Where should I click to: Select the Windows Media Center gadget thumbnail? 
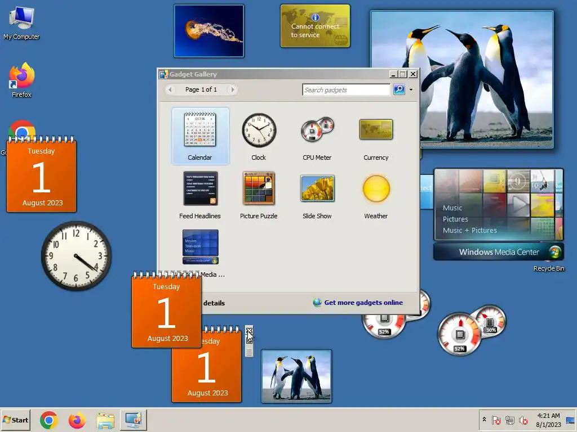tap(200, 247)
